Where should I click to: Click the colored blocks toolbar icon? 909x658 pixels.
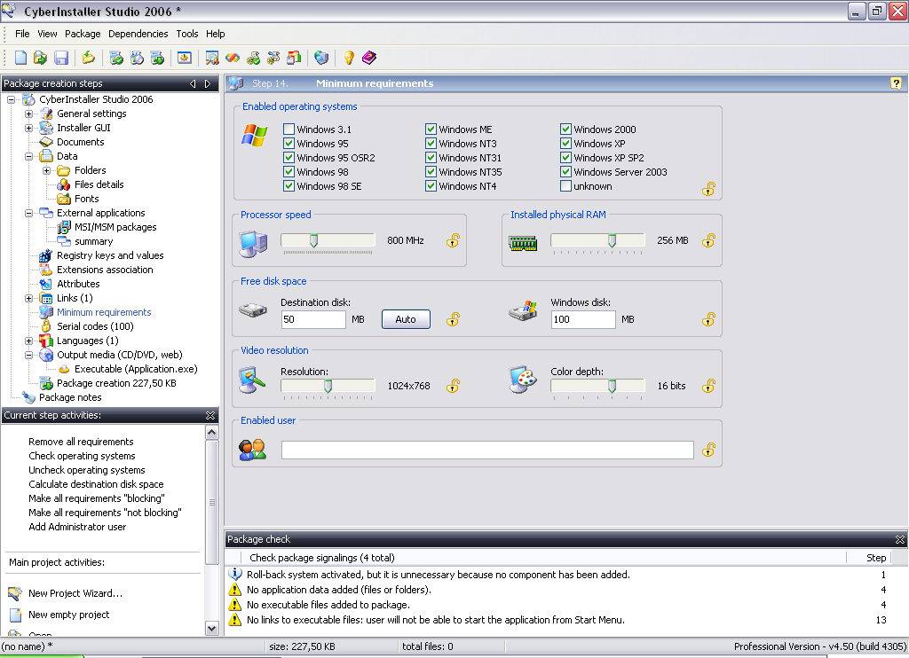tap(294, 58)
